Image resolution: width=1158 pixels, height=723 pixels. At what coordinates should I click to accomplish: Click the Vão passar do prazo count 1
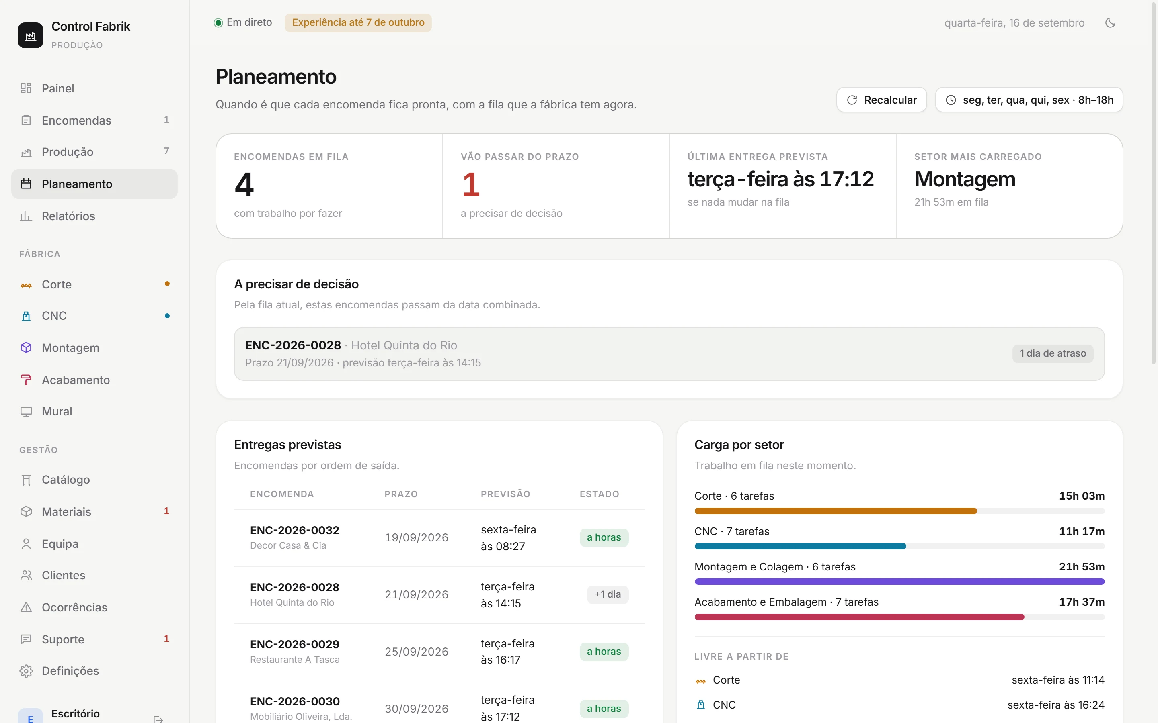click(471, 185)
